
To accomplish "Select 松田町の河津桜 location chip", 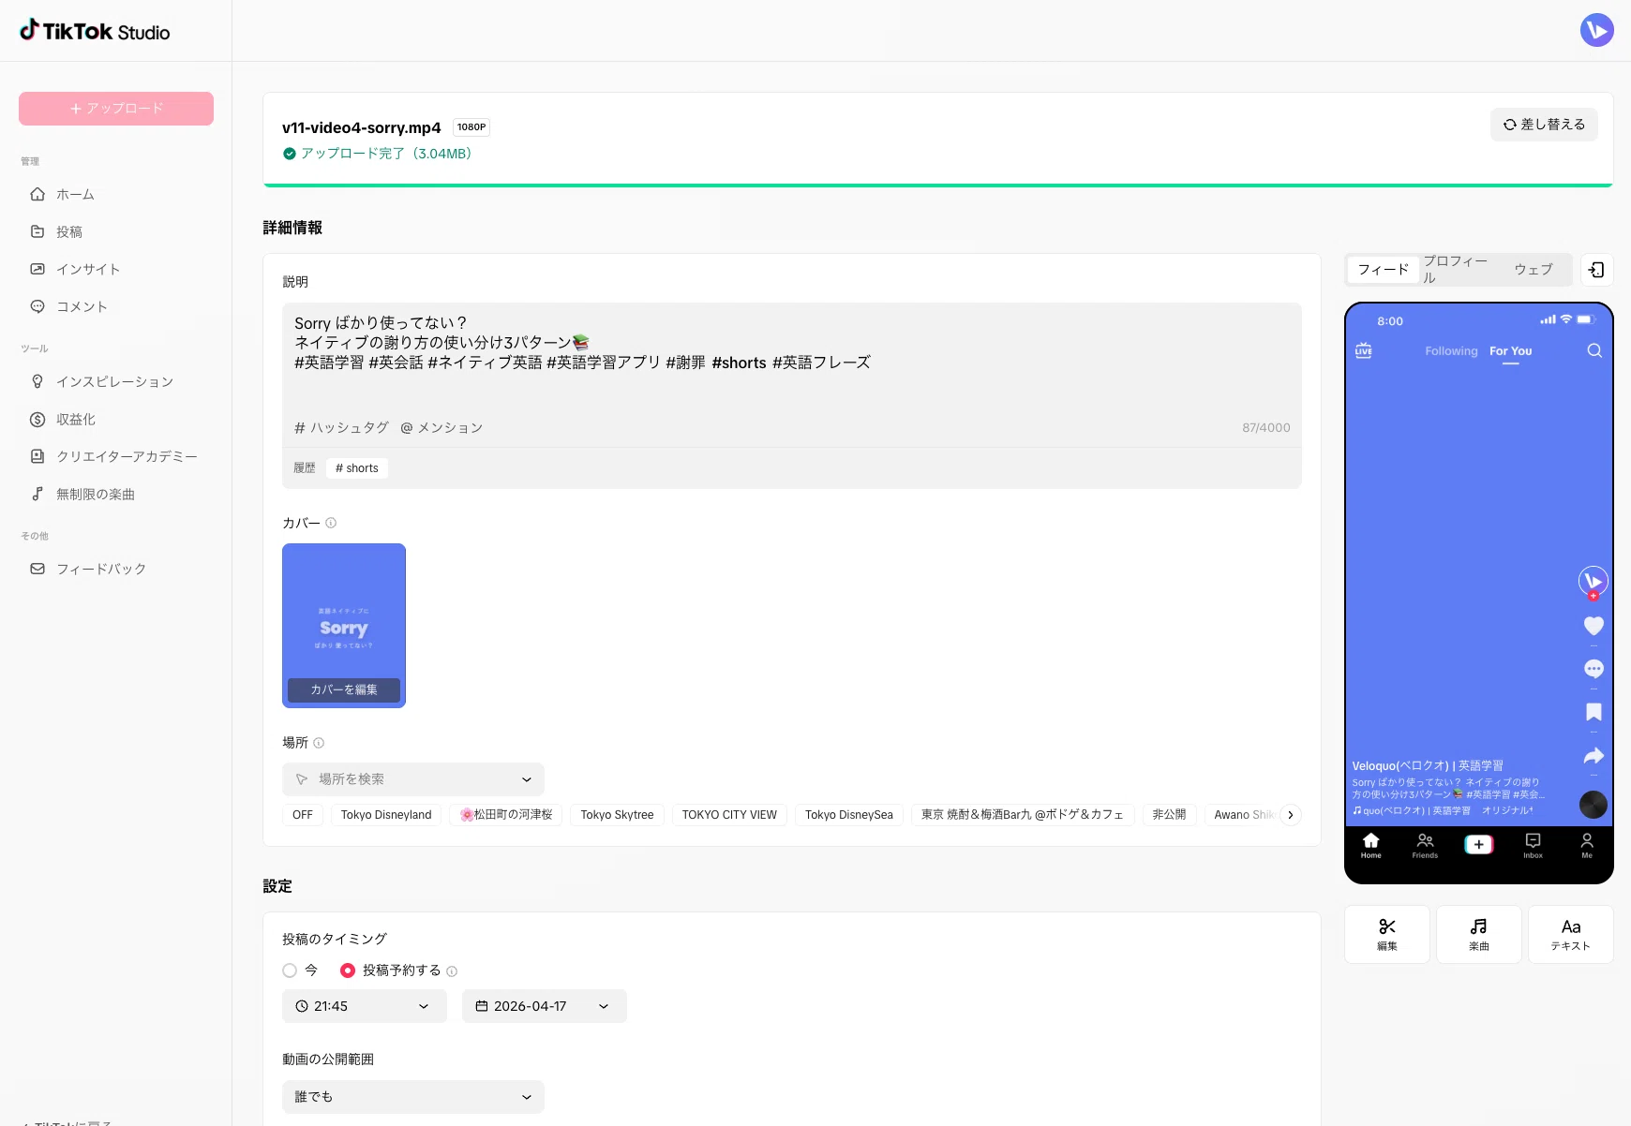I will tap(506, 815).
